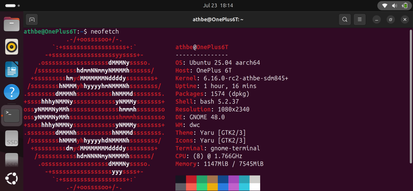The height and width of the screenshot is (191, 413).
Task: Click the terminal search magnifier icon
Action: 344,19
